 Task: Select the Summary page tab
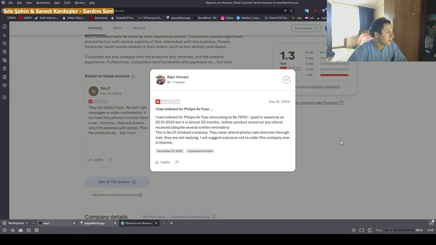click(95, 28)
